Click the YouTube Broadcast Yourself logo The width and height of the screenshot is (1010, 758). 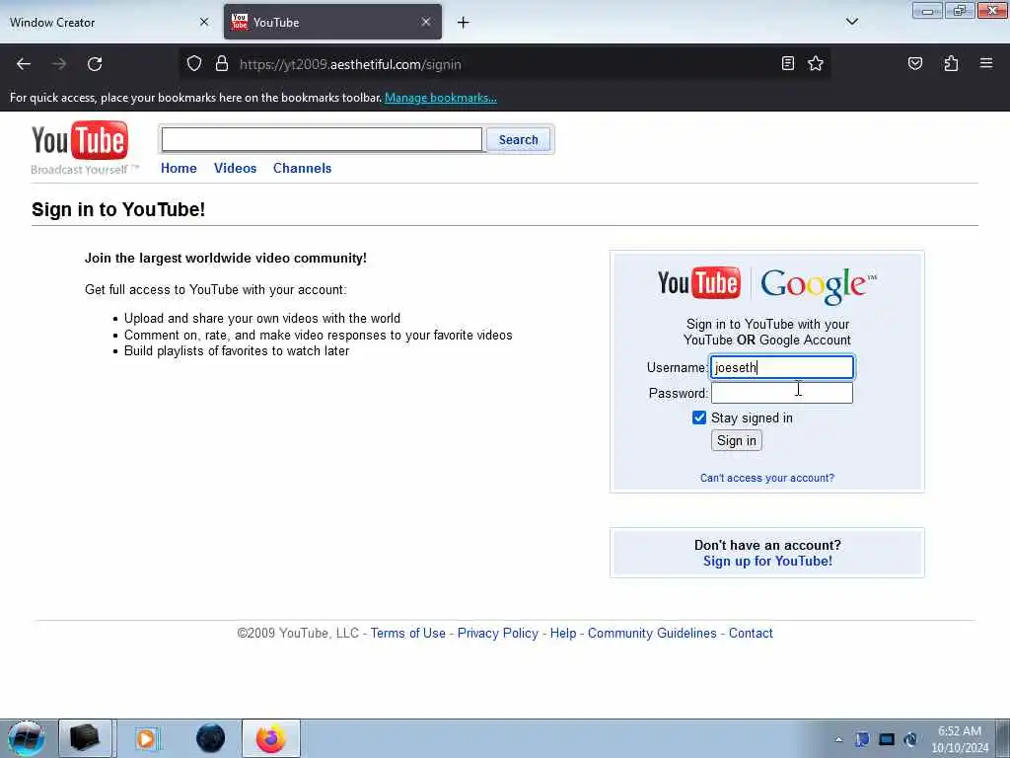tap(83, 147)
